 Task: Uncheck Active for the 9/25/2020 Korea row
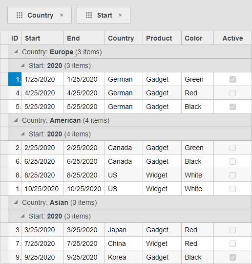(x=232, y=257)
